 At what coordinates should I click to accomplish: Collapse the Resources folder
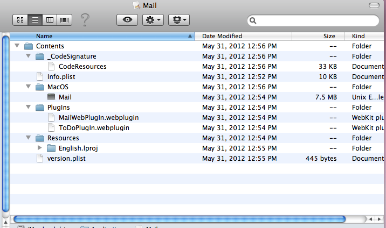pyautogui.click(x=29, y=138)
